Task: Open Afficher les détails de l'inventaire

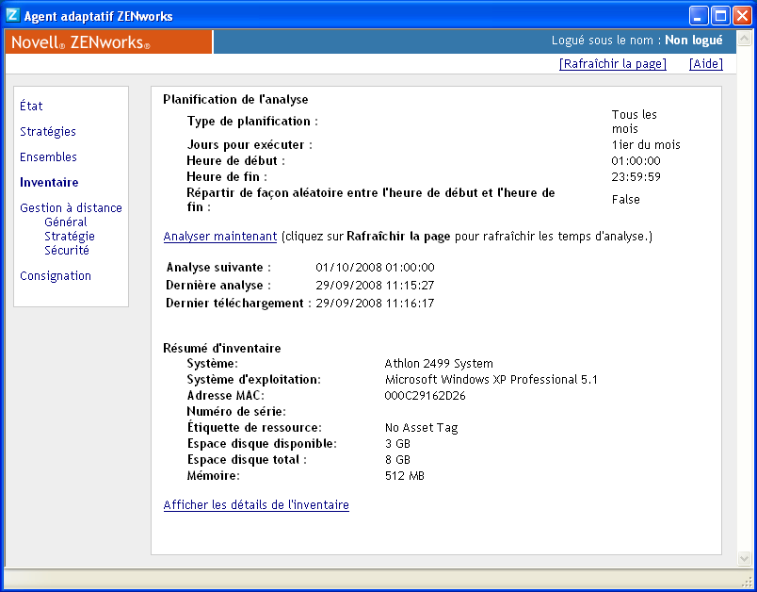Action: [256, 505]
